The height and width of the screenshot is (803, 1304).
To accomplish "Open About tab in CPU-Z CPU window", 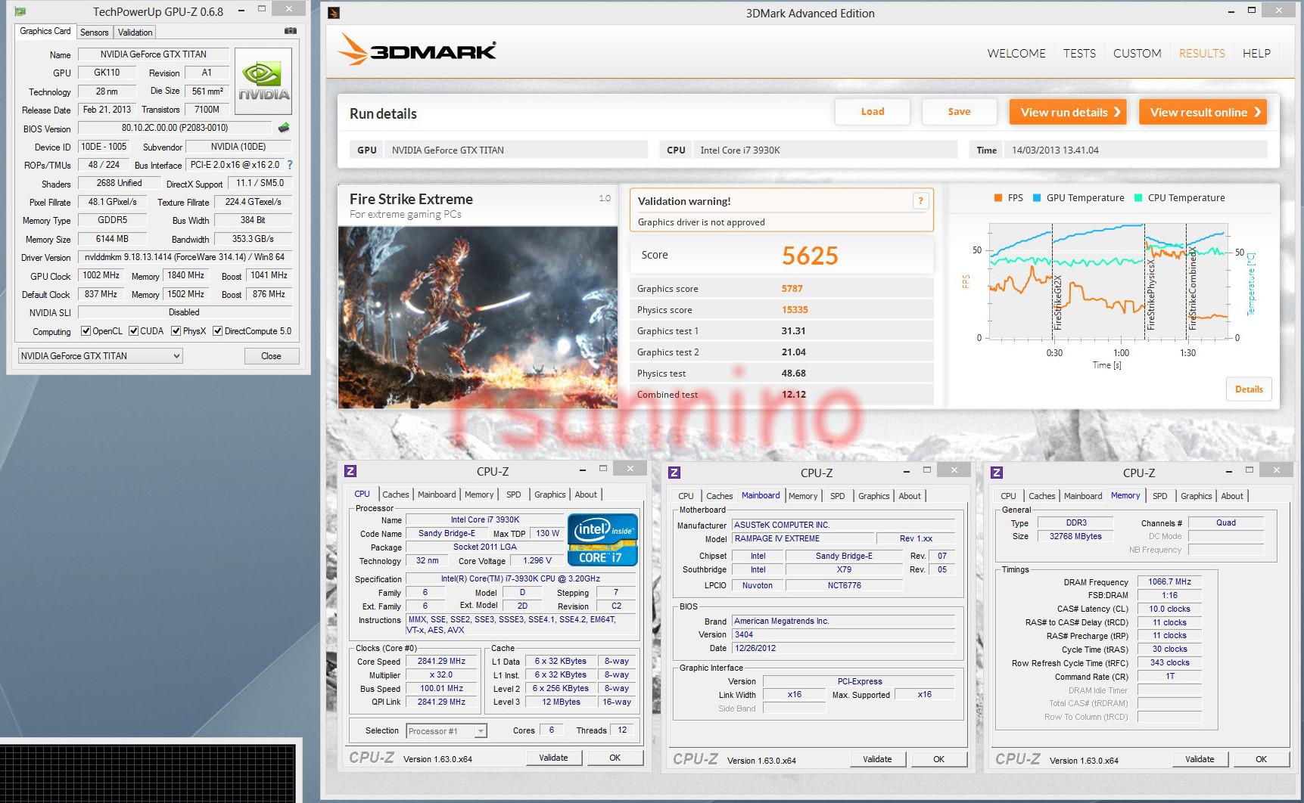I will click(x=586, y=495).
